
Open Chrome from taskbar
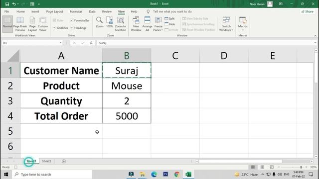click(177, 175)
